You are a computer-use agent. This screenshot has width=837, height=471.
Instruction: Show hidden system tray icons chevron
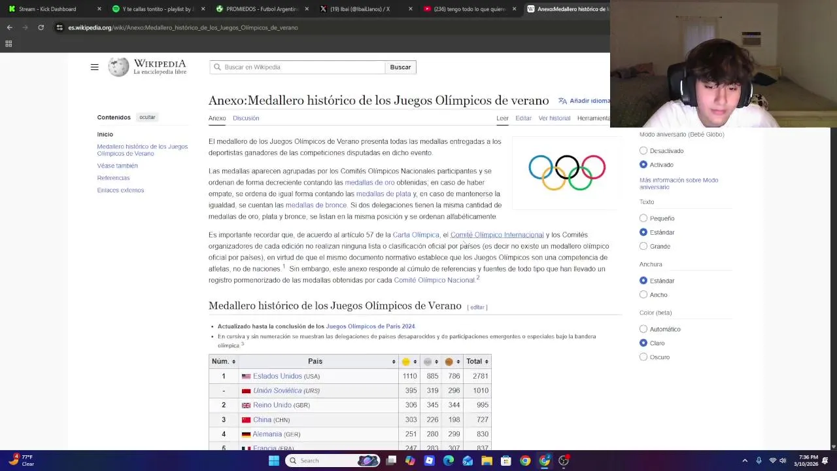745,461
